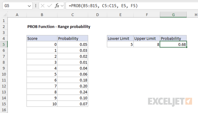Select the Score cell with value 6
198x113 pixels.
point(42,80)
